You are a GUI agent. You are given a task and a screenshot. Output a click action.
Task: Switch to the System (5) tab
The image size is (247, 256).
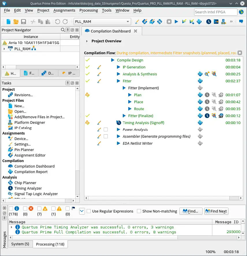(x=20, y=244)
